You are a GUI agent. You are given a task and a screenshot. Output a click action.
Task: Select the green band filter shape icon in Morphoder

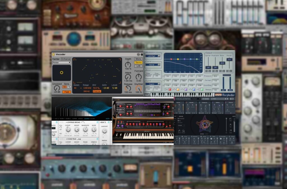(x=202, y=89)
